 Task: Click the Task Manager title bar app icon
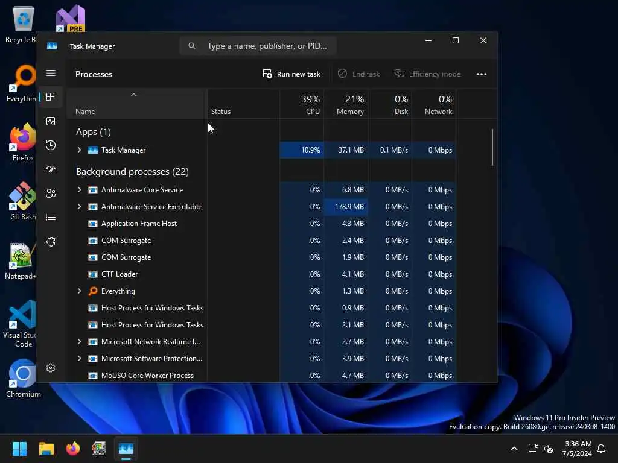point(52,46)
